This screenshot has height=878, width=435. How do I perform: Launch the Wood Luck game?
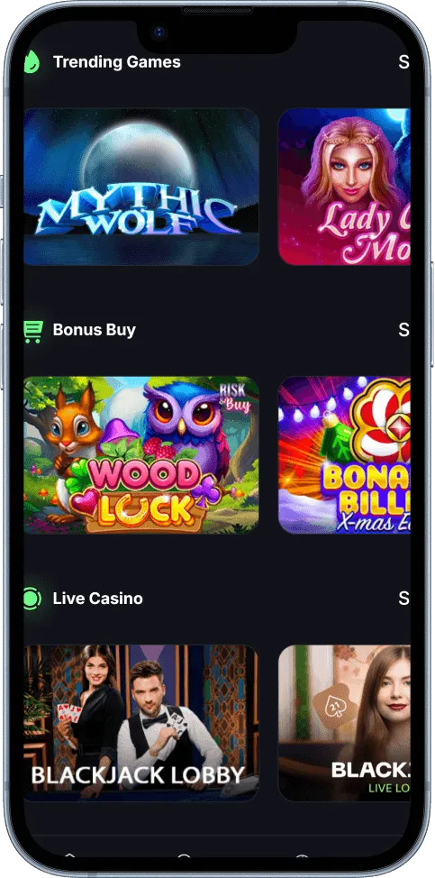coord(141,454)
